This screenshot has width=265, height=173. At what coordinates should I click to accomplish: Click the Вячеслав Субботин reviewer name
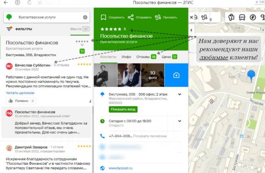(33, 65)
